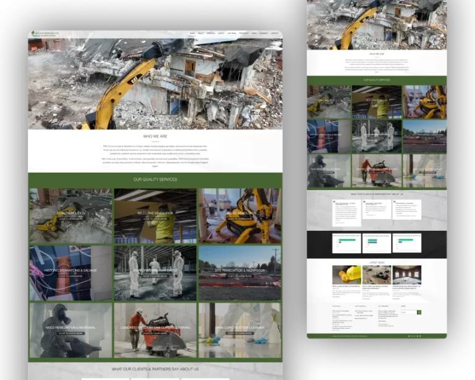The height and width of the screenshot is (380, 475).
Task: Click learn more on Final Construction Cleaning, large preview
Action: coord(239,333)
